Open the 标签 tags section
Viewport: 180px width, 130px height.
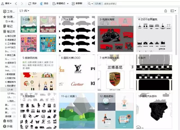click(8, 121)
